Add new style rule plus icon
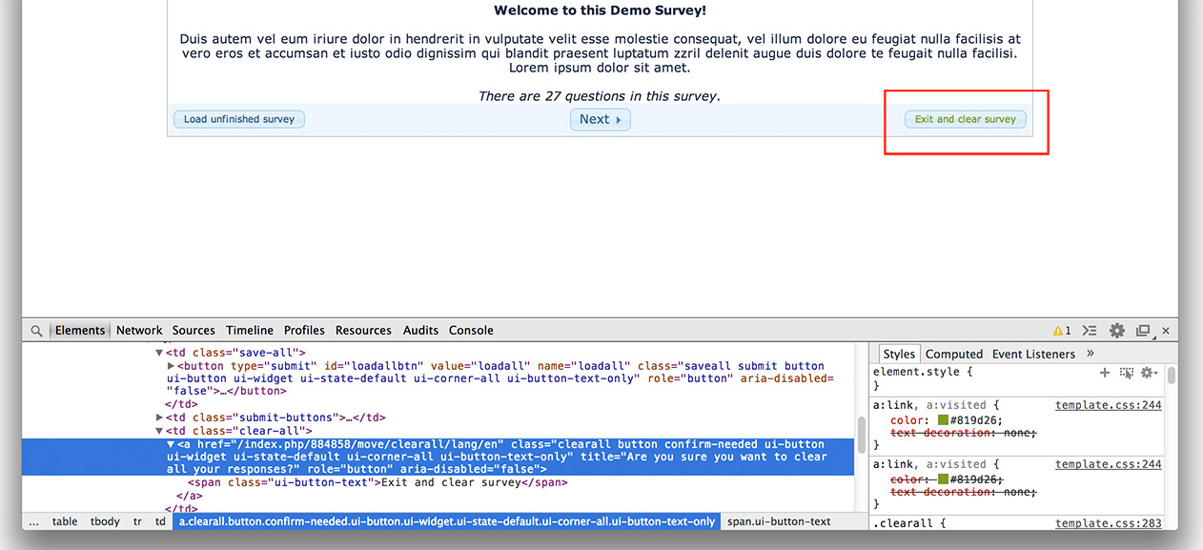The image size is (1203, 550). click(1105, 373)
